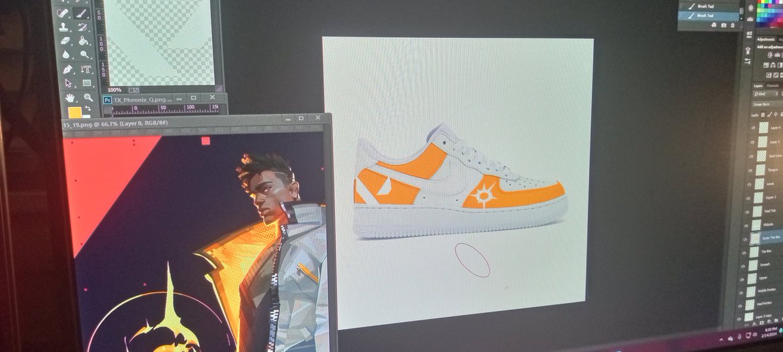The width and height of the screenshot is (783, 352).
Task: Create new document from current history state
Action: click(x=714, y=25)
